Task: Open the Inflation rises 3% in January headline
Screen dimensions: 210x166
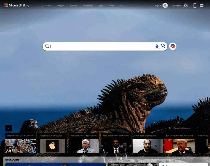Action: pos(20,136)
